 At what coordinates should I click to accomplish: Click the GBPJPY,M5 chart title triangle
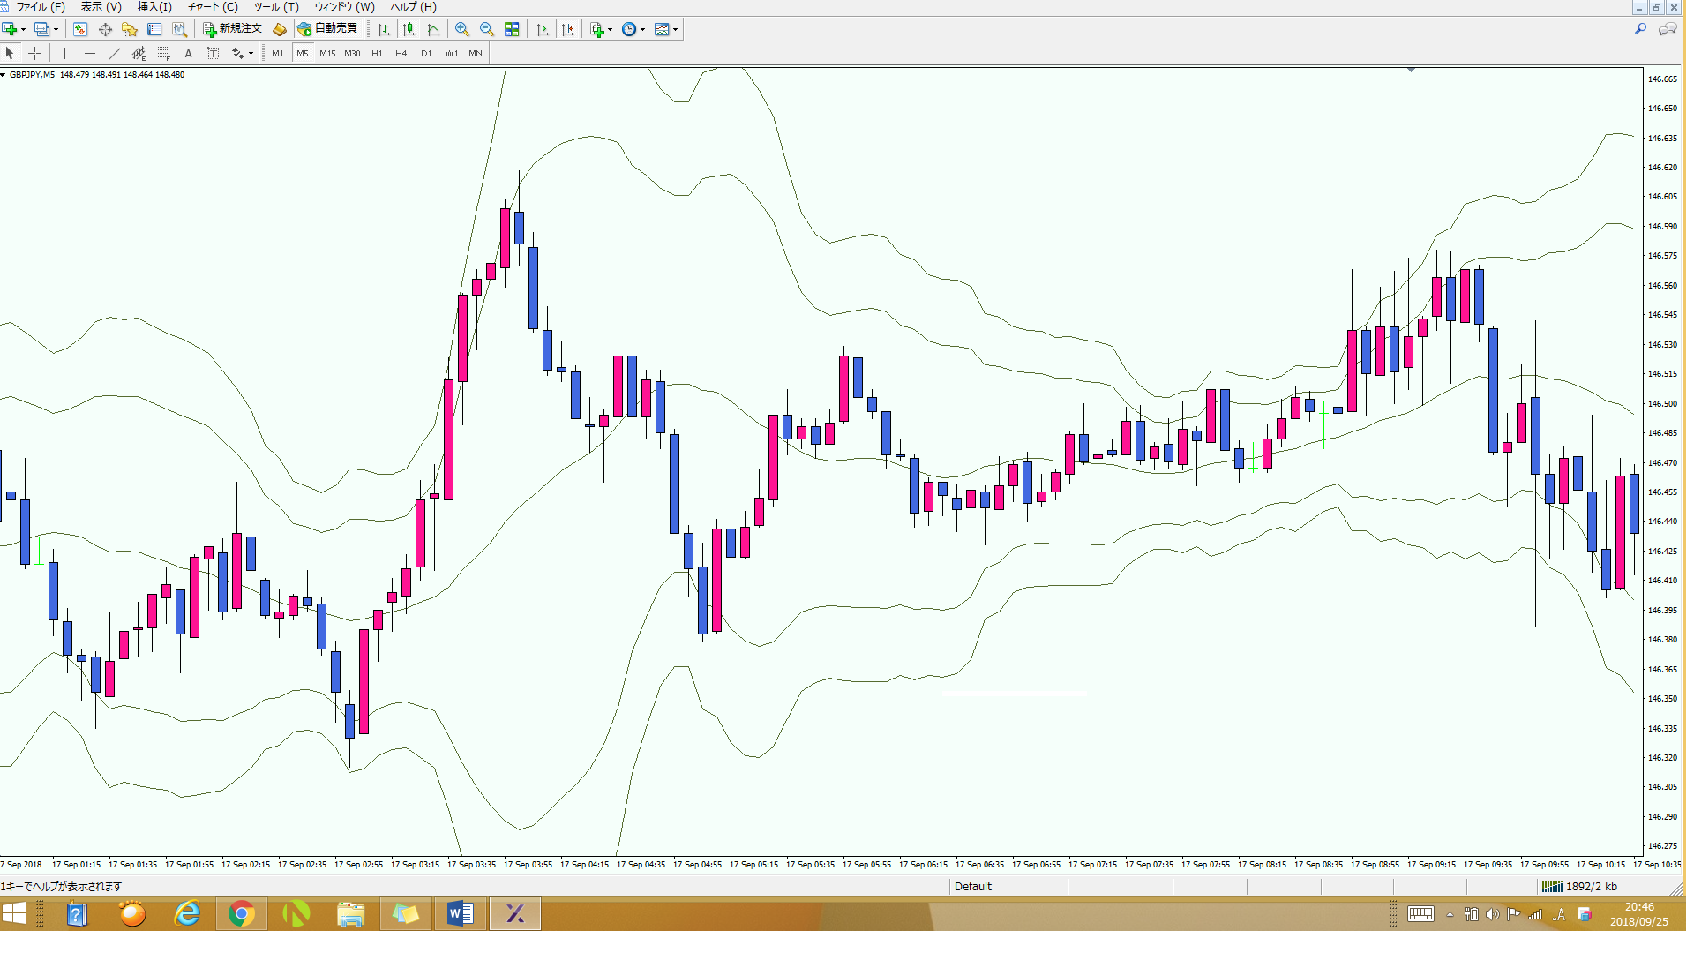tap(4, 75)
